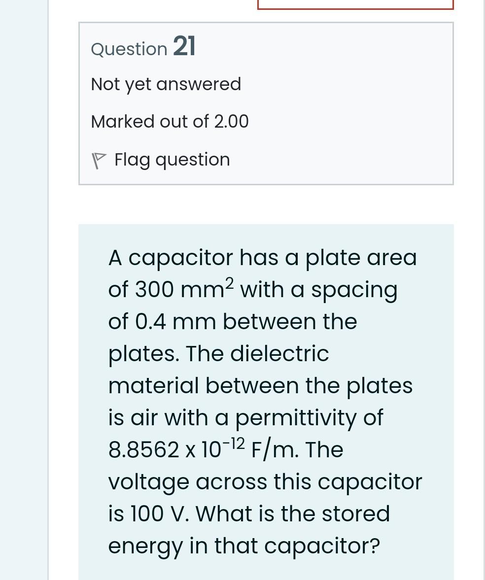Click the flag icon beside Flag question
485x580 pixels.
99,161
